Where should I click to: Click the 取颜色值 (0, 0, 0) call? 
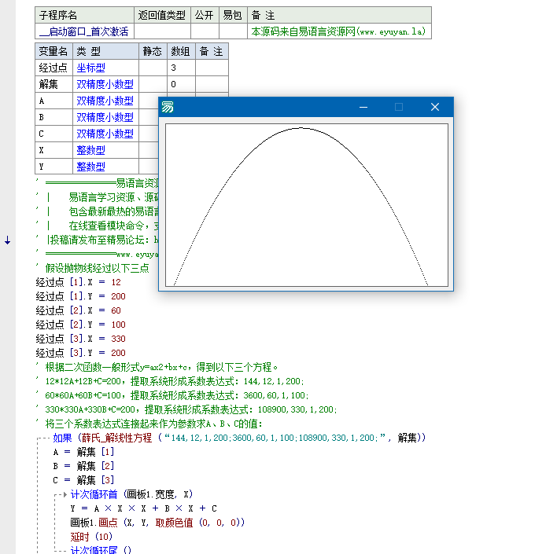point(198,523)
